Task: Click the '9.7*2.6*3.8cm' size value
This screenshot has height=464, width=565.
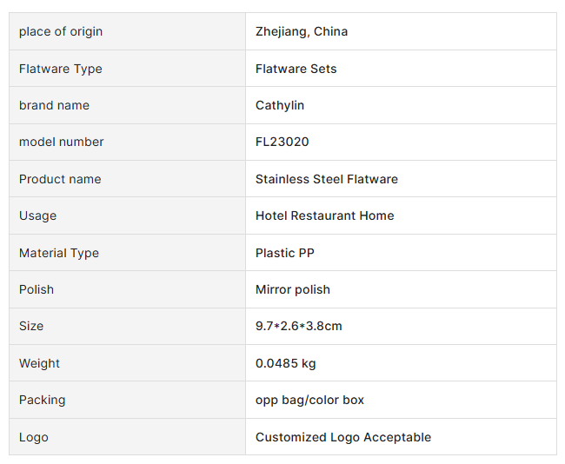Action: pyautogui.click(x=299, y=326)
